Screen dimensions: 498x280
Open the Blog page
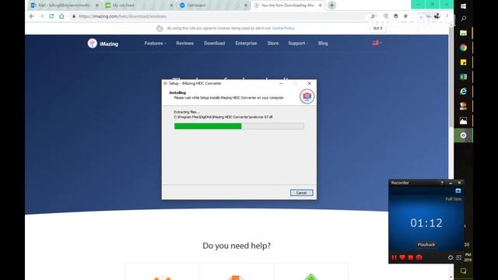tap(323, 44)
